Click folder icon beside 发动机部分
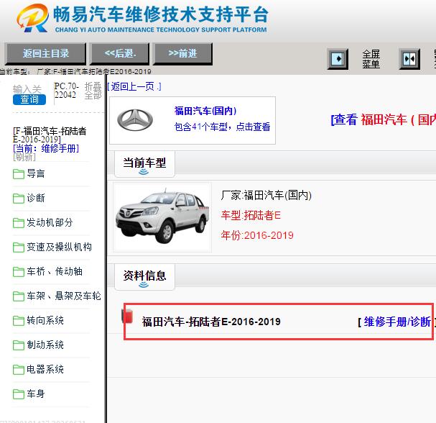The width and height of the screenshot is (436, 423). click(19, 223)
